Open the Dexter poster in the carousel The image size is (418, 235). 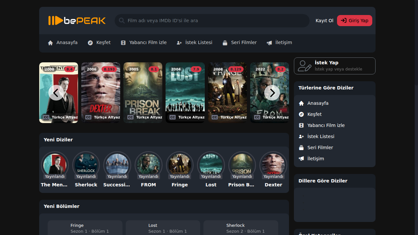coord(101,93)
